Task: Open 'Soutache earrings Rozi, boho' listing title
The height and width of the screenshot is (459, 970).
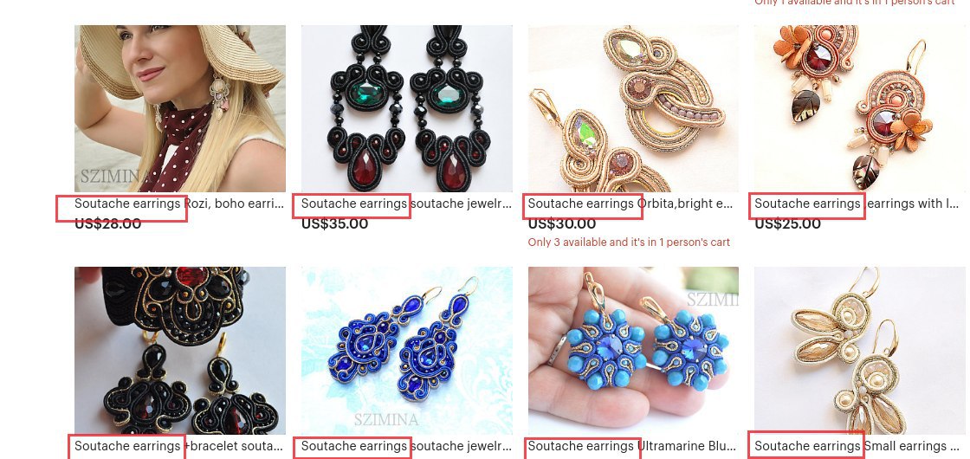Action: (x=179, y=204)
